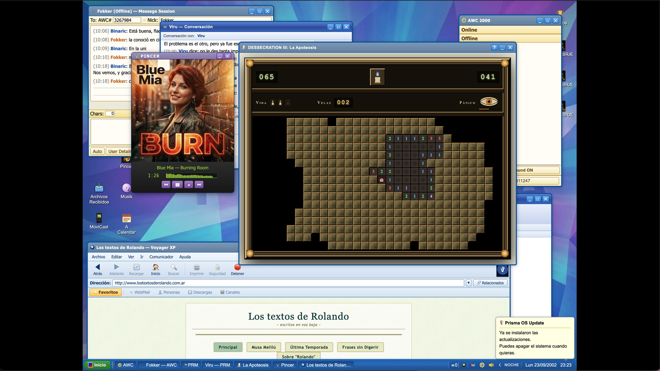This screenshot has height=371, width=660.
Task: Pause the Blue Mia song in Pincer
Action: [x=177, y=185]
